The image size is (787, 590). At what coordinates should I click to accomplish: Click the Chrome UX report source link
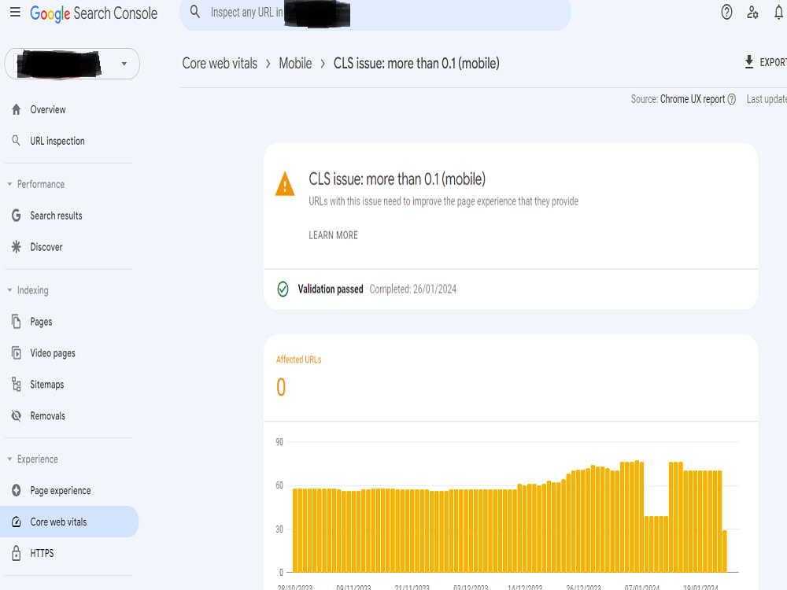tap(692, 99)
